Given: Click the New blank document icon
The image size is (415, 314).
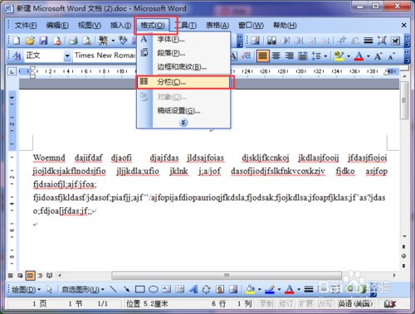Looking at the screenshot, I should 17,41.
